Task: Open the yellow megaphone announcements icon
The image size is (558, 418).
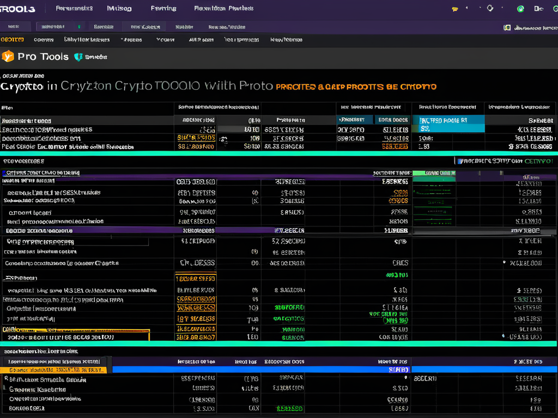Action: pos(454,8)
